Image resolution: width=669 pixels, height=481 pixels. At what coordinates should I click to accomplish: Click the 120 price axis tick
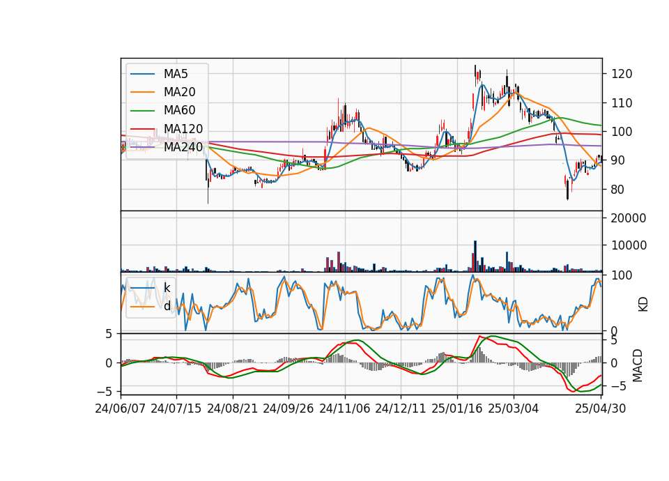(x=622, y=75)
